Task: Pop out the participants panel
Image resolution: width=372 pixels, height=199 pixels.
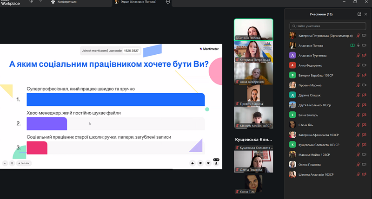Action: click(x=359, y=14)
